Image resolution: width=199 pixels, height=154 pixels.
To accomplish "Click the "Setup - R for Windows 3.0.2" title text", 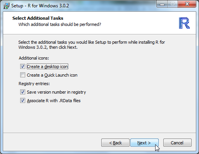I will [x=40, y=6].
